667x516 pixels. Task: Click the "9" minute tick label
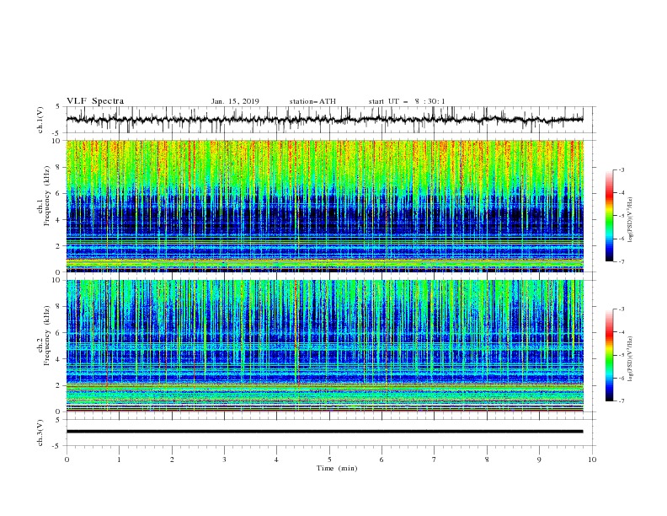coord(539,460)
